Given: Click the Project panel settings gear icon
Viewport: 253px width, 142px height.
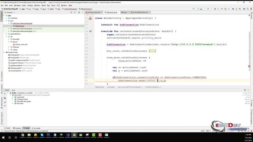Looking at the screenshot, I should (79, 12).
